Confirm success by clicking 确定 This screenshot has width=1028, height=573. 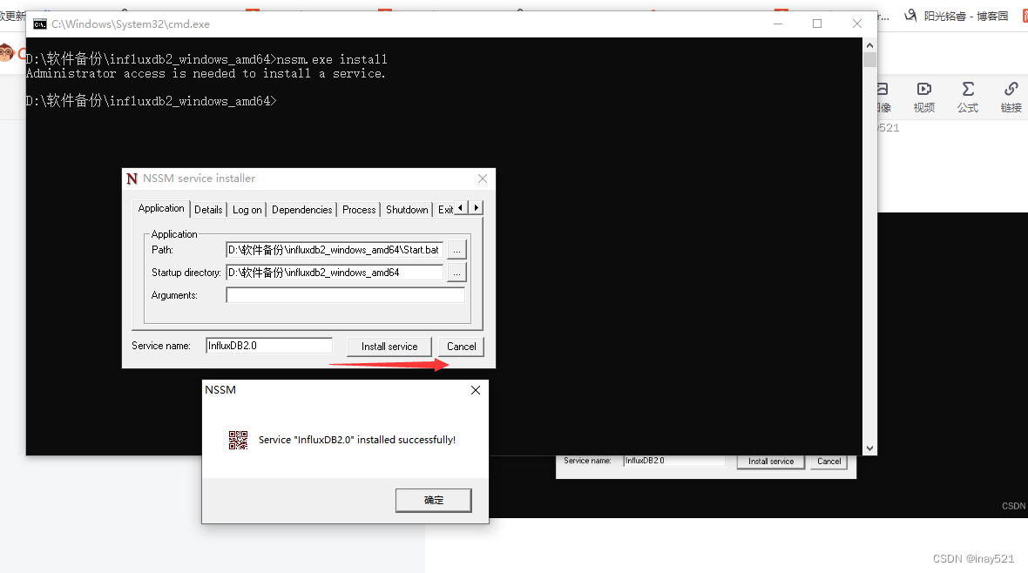pyautogui.click(x=433, y=500)
